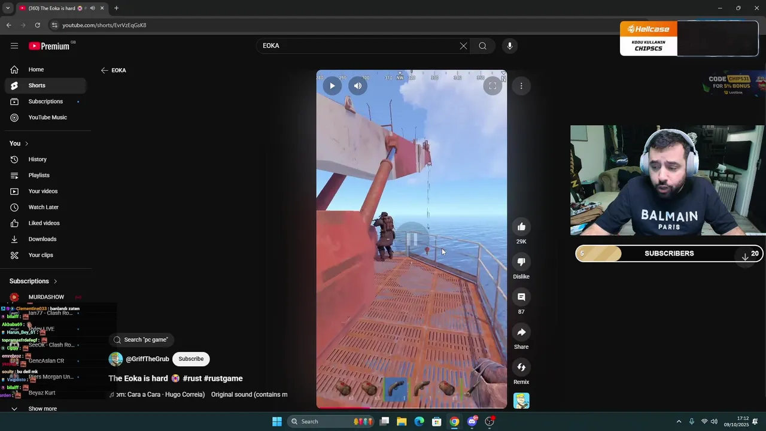
Task: Show hidden system tray icons
Action: 679,421
